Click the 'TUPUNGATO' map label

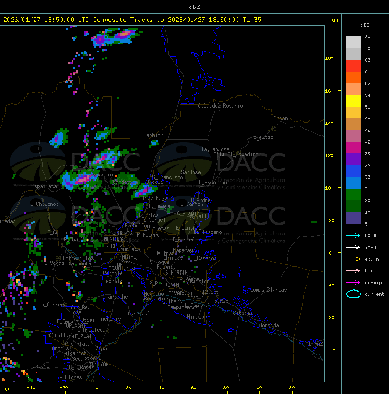76,325
